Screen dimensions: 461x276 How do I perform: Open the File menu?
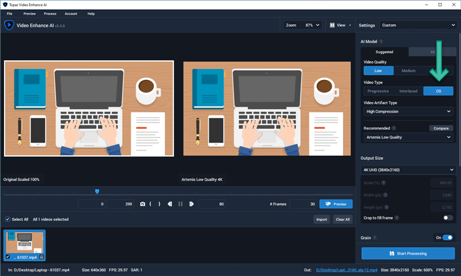coord(10,13)
